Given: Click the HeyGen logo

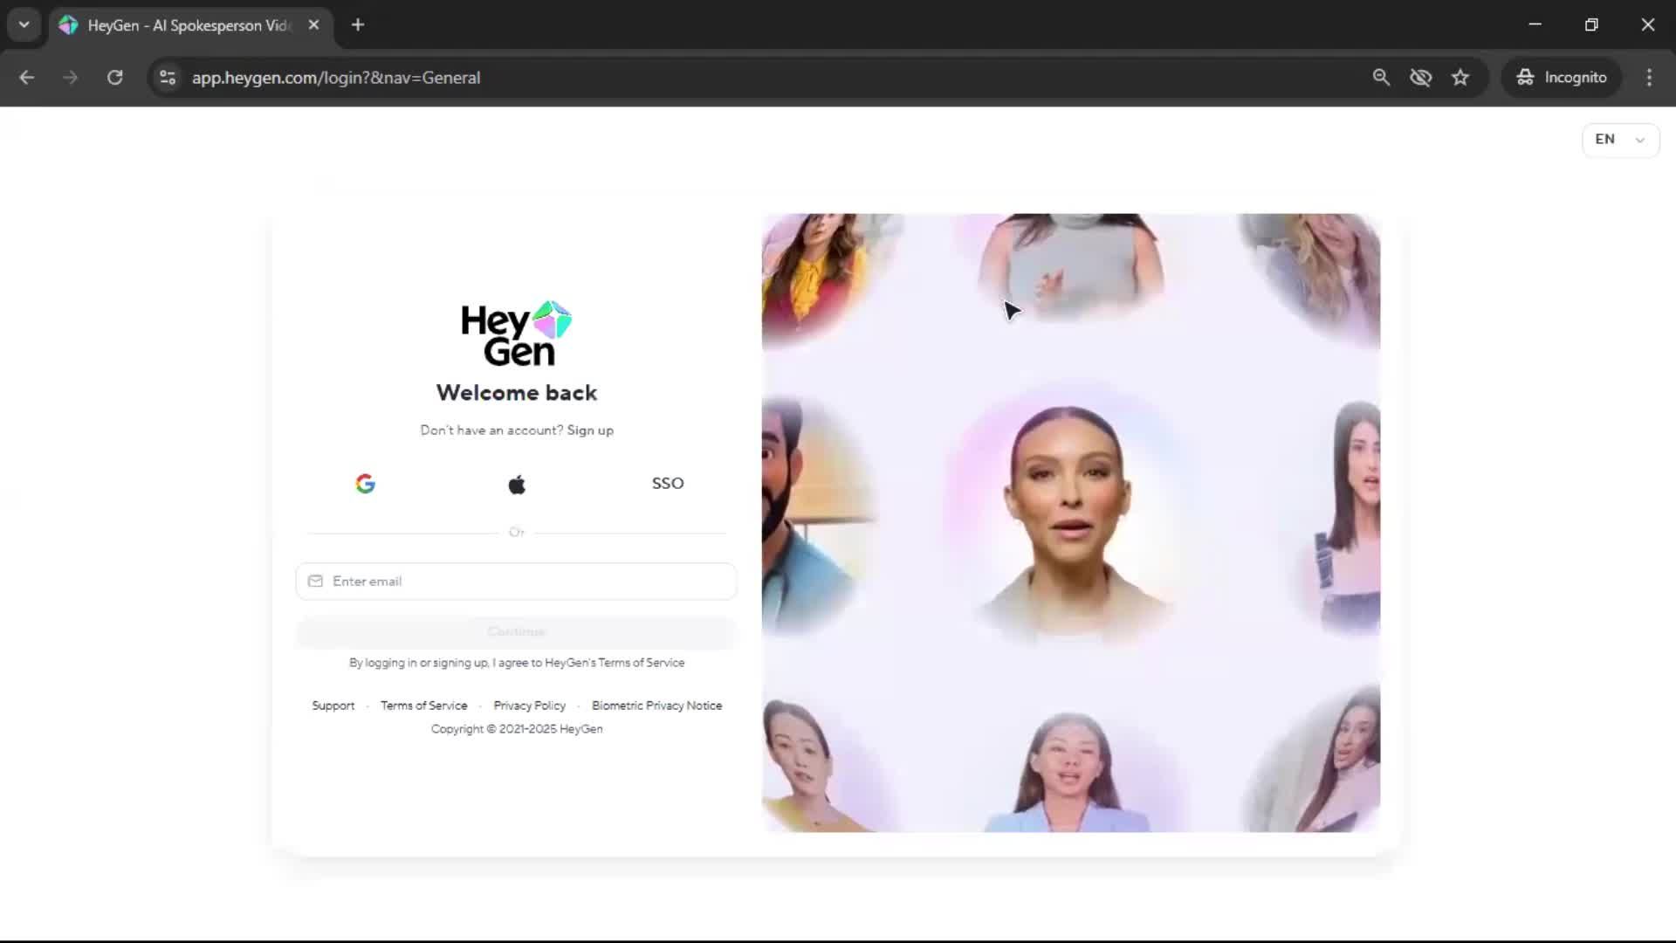Looking at the screenshot, I should 517,334.
